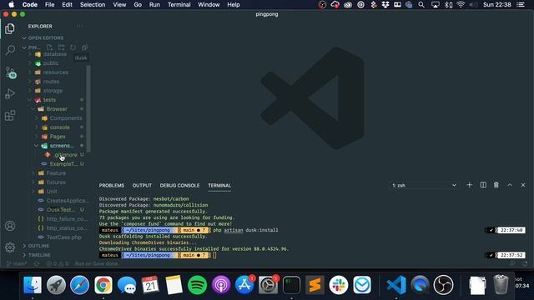
Task: Add a new terminal with plus icon
Action: coord(470,185)
